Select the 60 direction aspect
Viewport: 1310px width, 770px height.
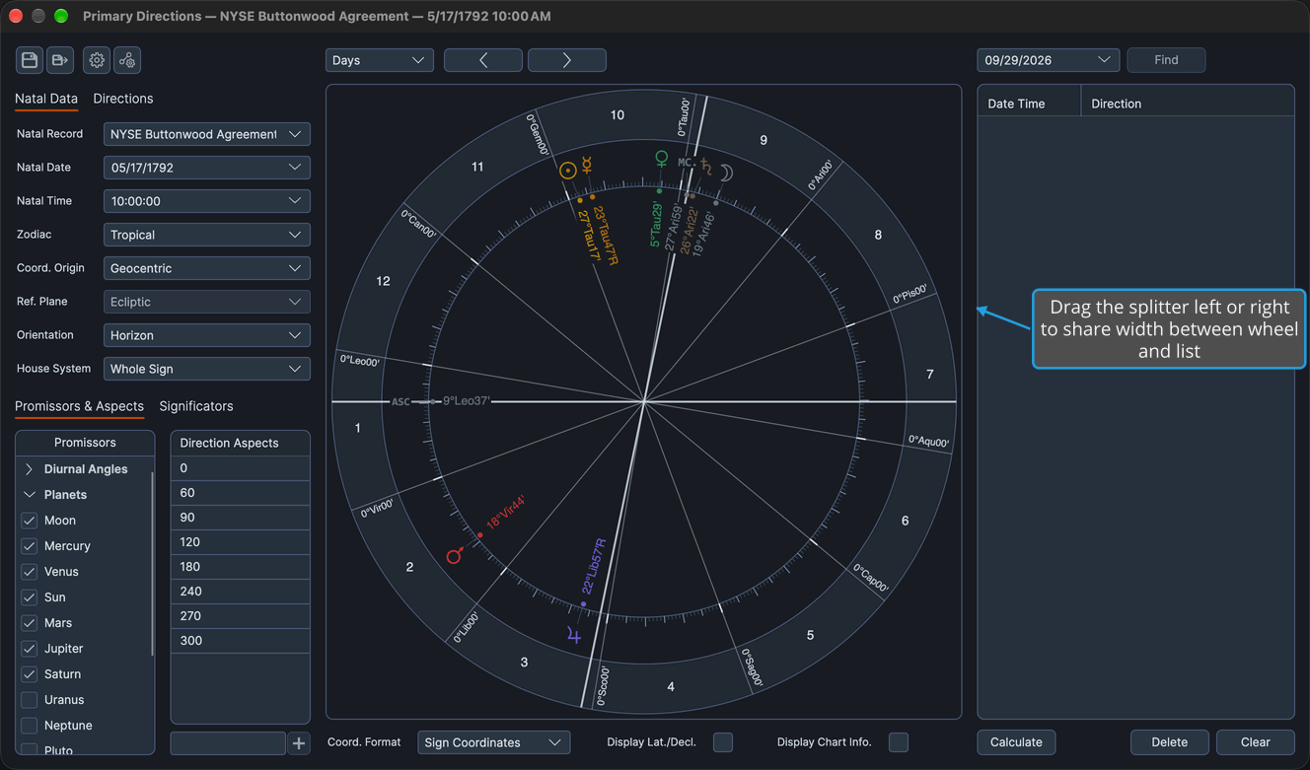point(241,493)
